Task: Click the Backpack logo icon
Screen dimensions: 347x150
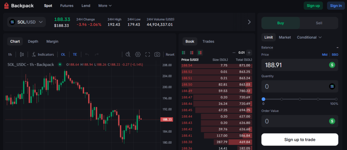Action: (6, 6)
